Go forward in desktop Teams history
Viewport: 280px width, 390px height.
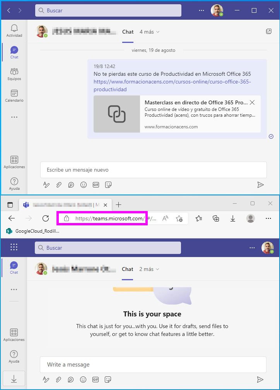pyautogui.click(x=20, y=10)
